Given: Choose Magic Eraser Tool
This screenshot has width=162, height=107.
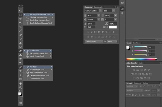Looking at the screenshot, I should pos(38,56).
